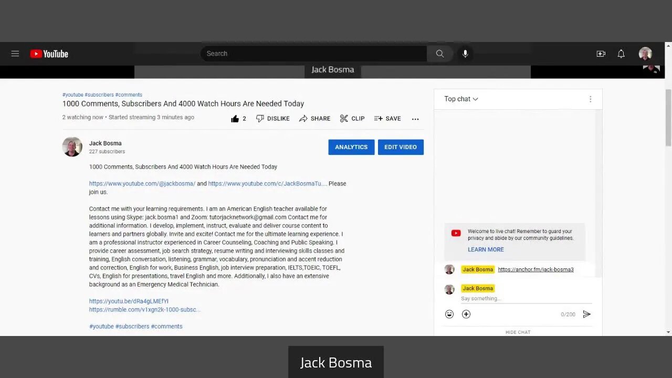Click HIDE CHAT
672x378 pixels.
pyautogui.click(x=518, y=332)
